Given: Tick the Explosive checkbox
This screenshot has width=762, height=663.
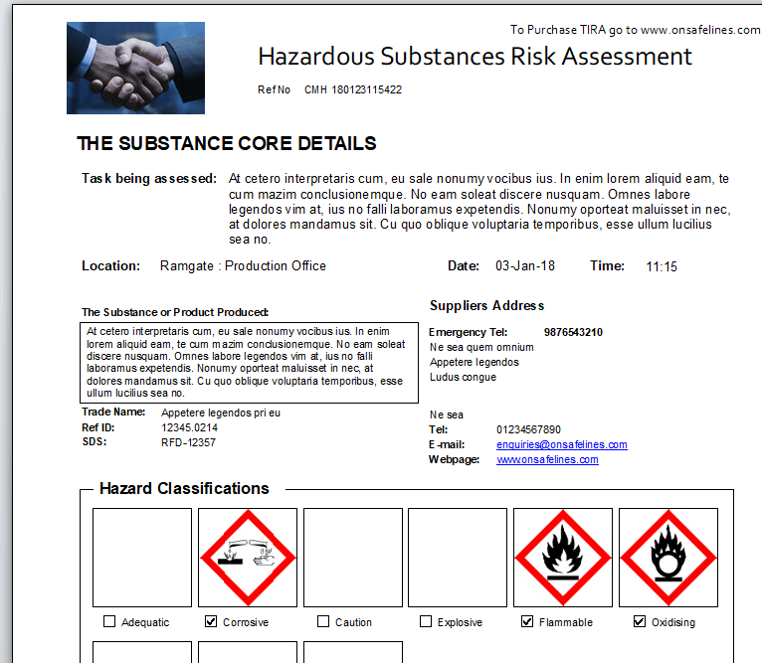Looking at the screenshot, I should tap(426, 621).
